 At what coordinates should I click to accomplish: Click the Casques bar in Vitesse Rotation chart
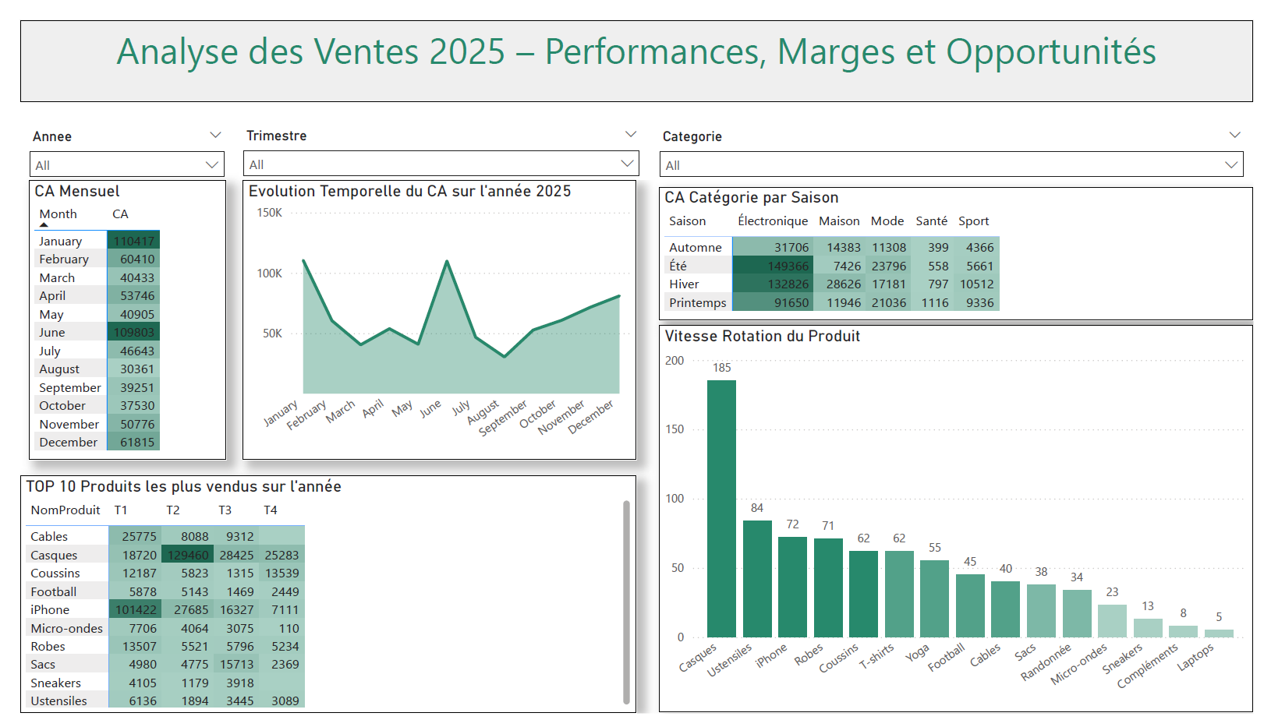(722, 506)
